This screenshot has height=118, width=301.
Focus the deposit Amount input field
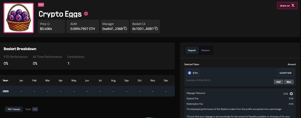(x=285, y=73)
